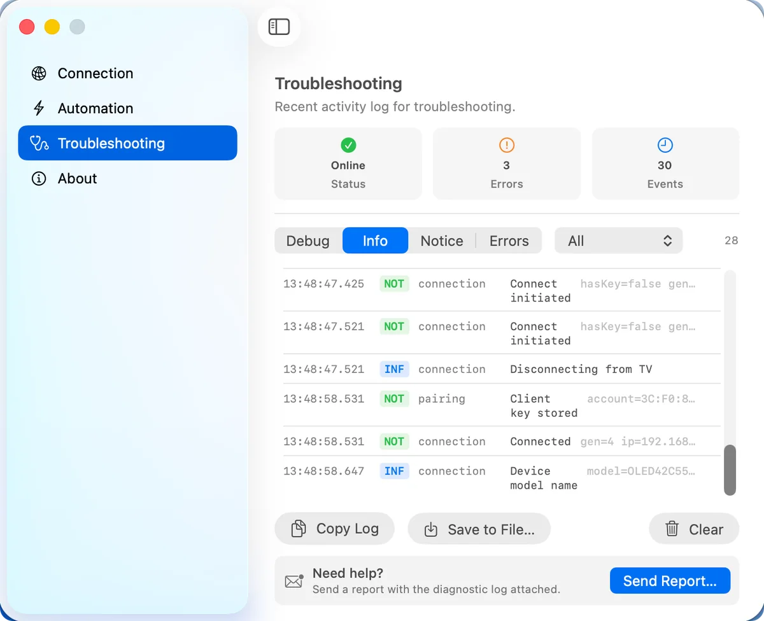This screenshot has width=764, height=621.
Task: Select the Device model name log entry
Action: click(502, 477)
